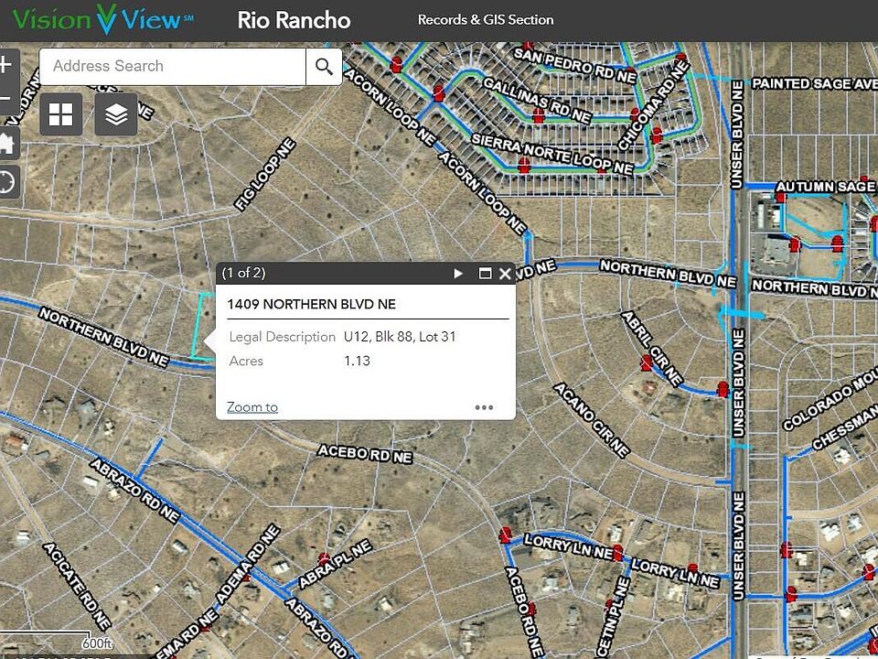Click the Zoom to link
The width and height of the screenshot is (878, 659).
(x=252, y=407)
